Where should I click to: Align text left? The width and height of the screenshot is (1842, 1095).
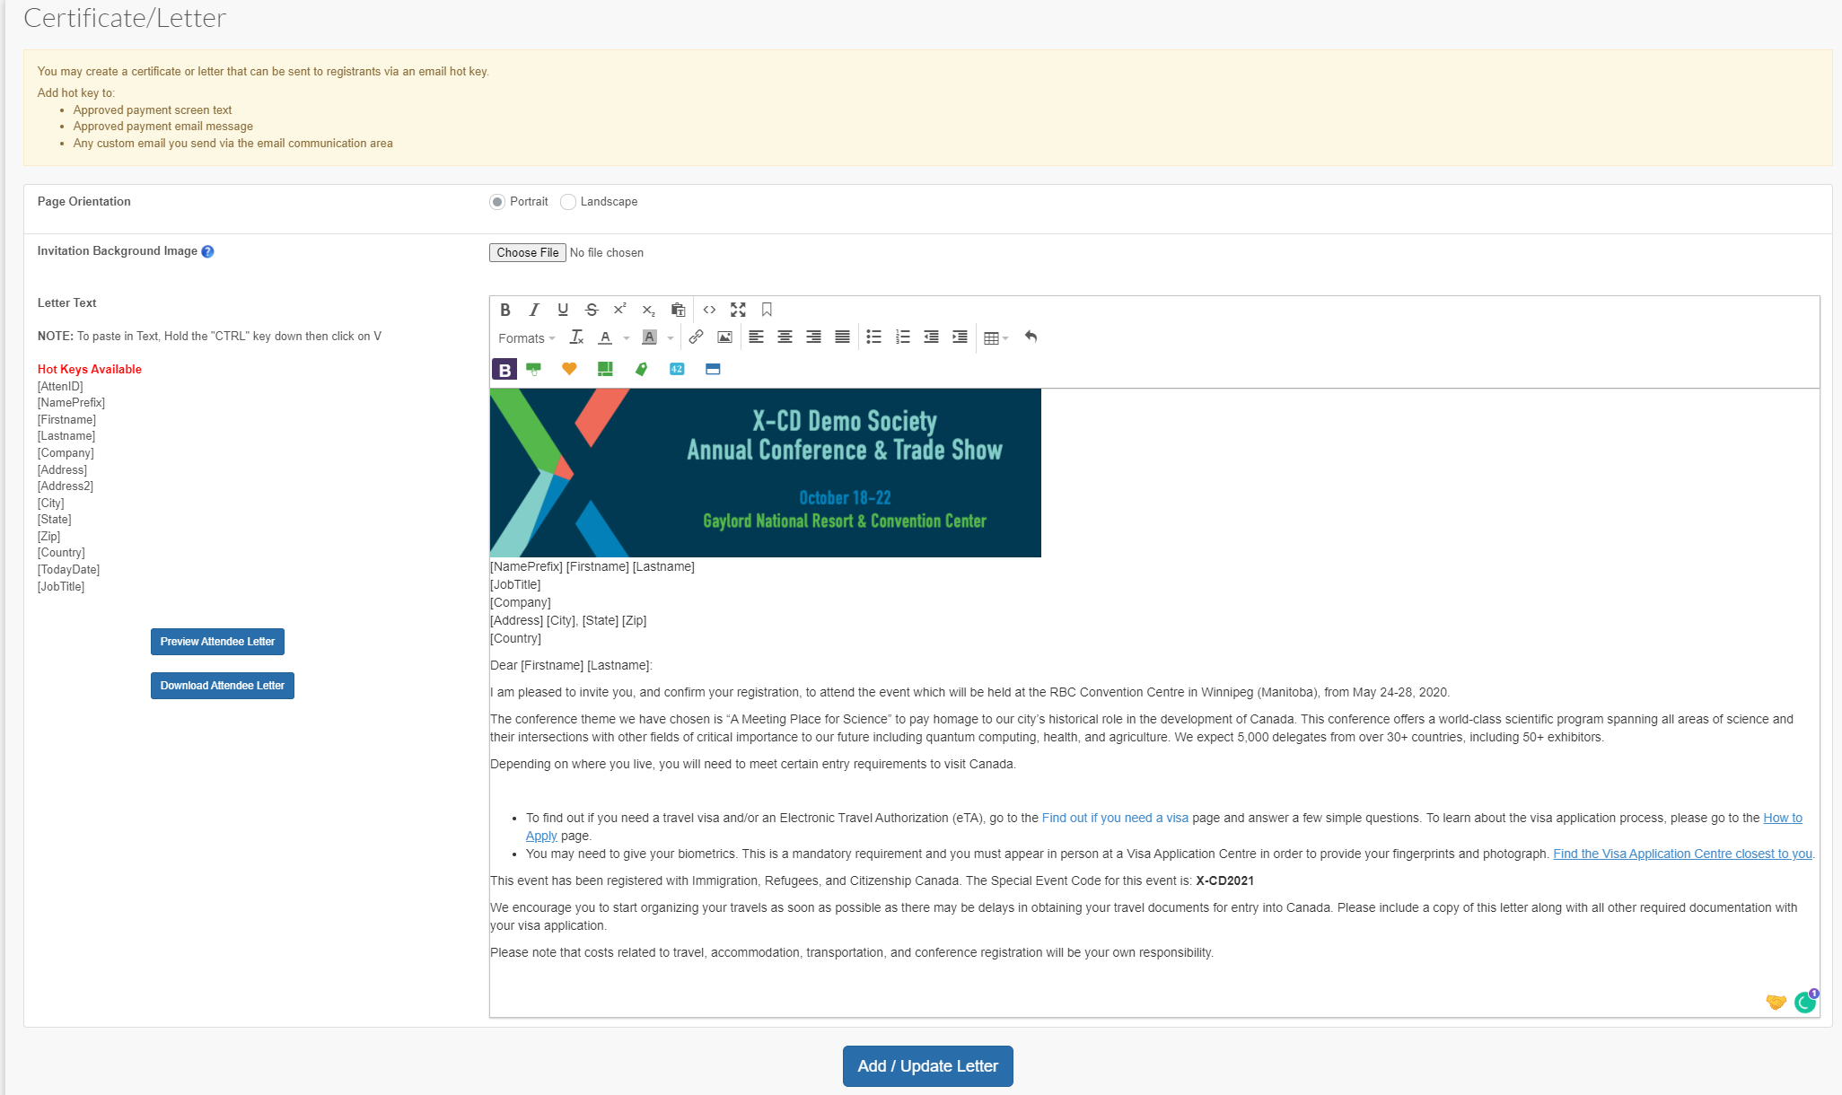pos(756,337)
